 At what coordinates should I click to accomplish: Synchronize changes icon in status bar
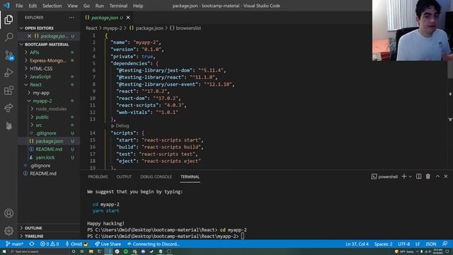[31, 244]
